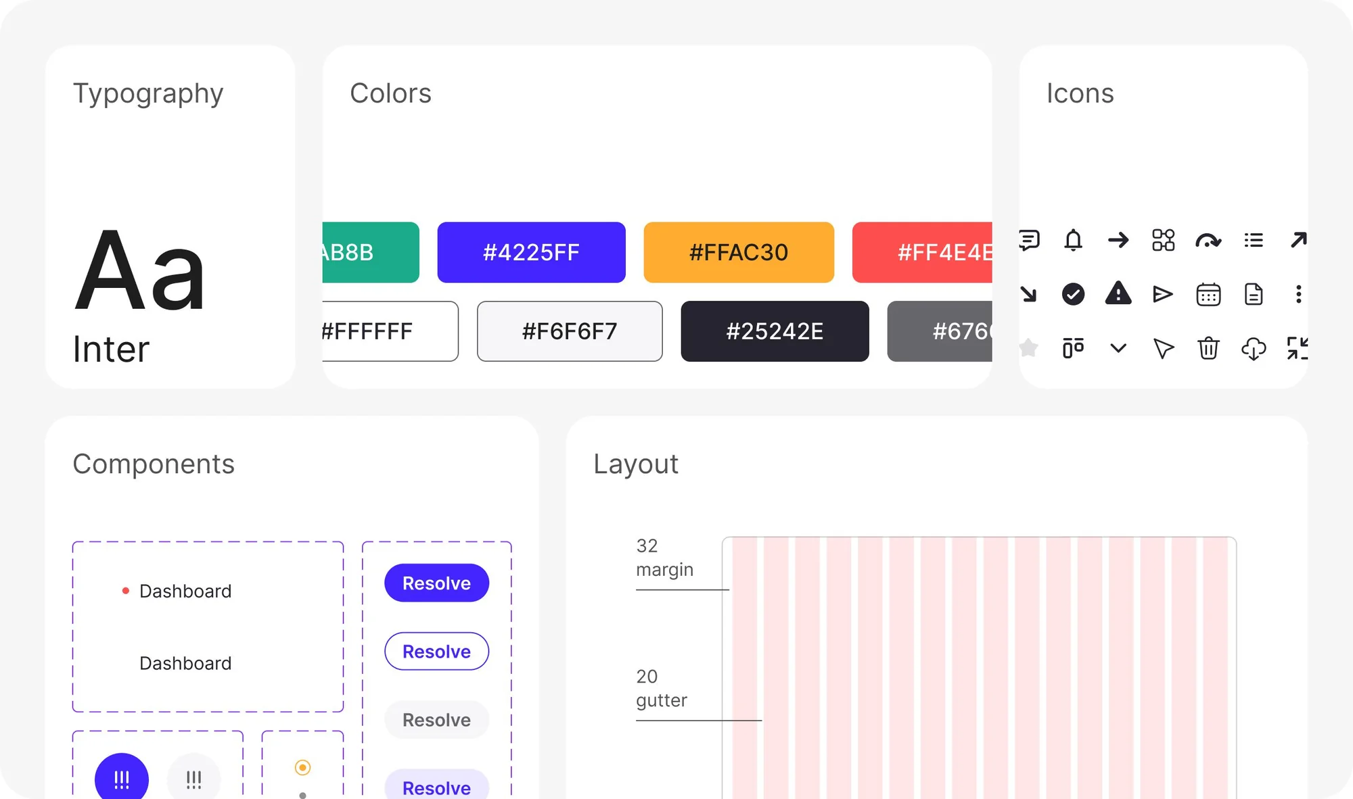Click the bulleted list icon
Image resolution: width=1353 pixels, height=799 pixels.
click(1254, 240)
